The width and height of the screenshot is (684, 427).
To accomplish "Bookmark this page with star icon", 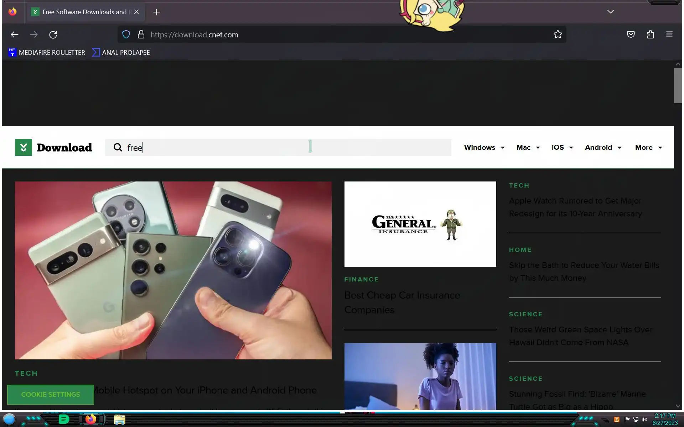I will pos(558,35).
